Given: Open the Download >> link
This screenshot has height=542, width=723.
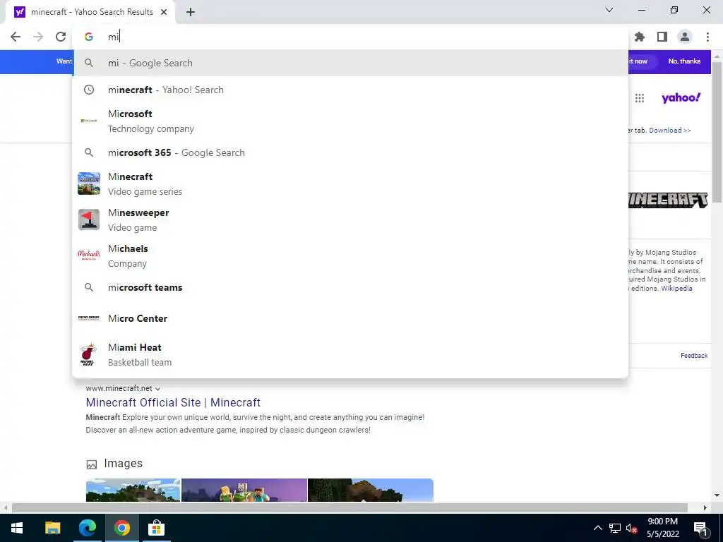Looking at the screenshot, I should point(670,131).
